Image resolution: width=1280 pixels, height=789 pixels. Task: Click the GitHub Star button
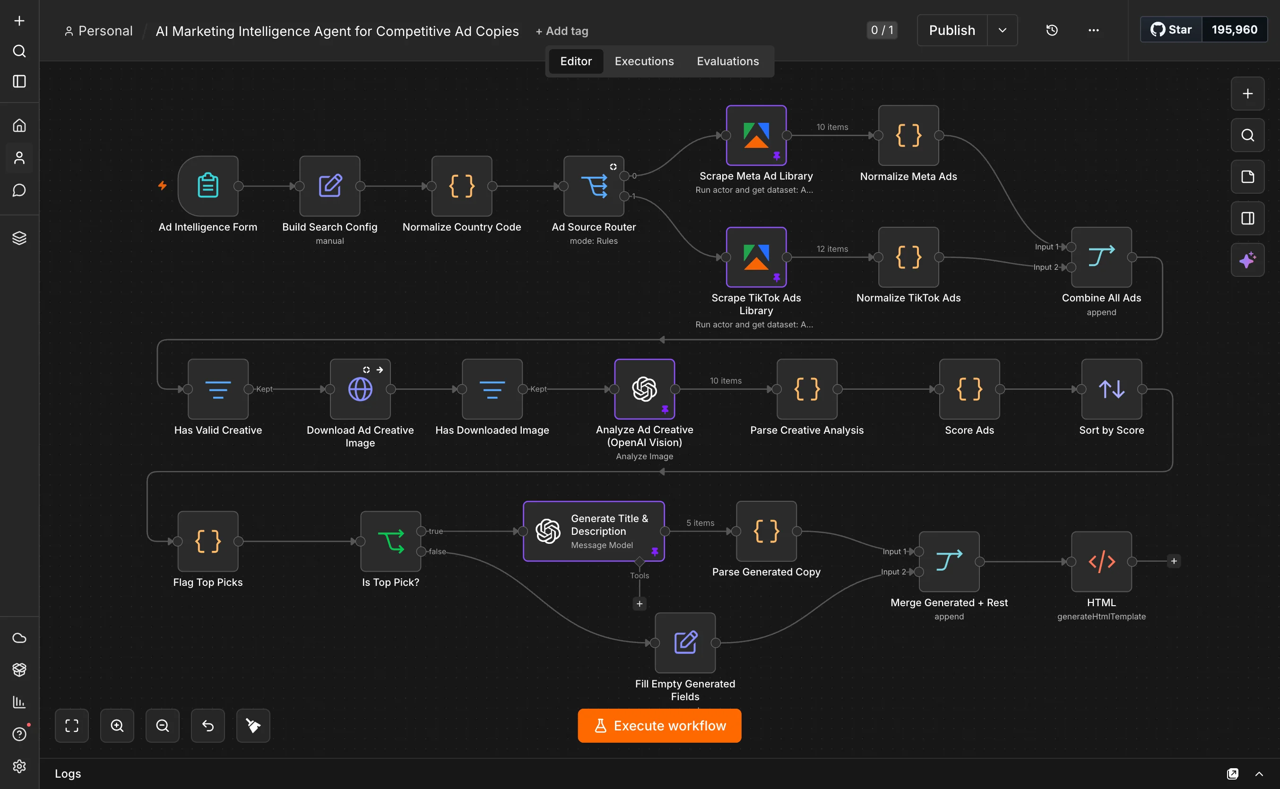coord(1171,30)
